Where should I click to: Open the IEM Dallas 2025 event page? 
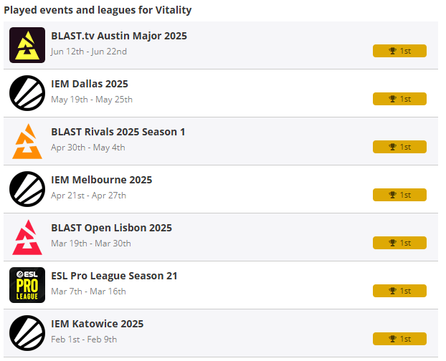pyautogui.click(x=90, y=84)
